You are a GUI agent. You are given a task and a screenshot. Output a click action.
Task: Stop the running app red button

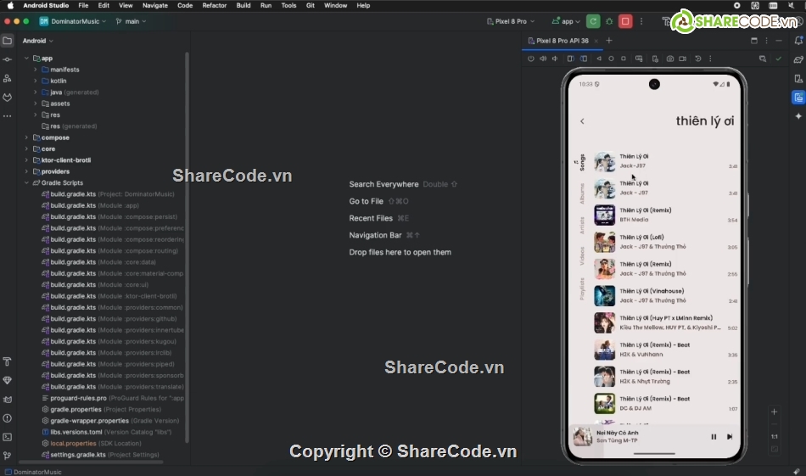625,21
